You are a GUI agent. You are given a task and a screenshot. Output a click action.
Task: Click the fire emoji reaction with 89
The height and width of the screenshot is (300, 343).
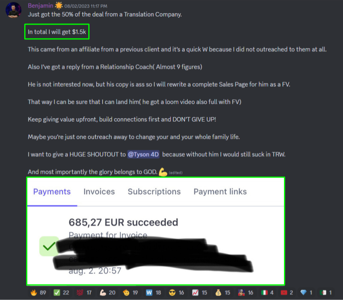pyautogui.click(x=38, y=292)
